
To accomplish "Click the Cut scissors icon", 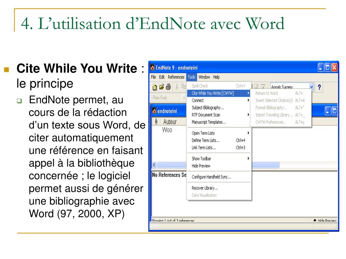I will [177, 87].
